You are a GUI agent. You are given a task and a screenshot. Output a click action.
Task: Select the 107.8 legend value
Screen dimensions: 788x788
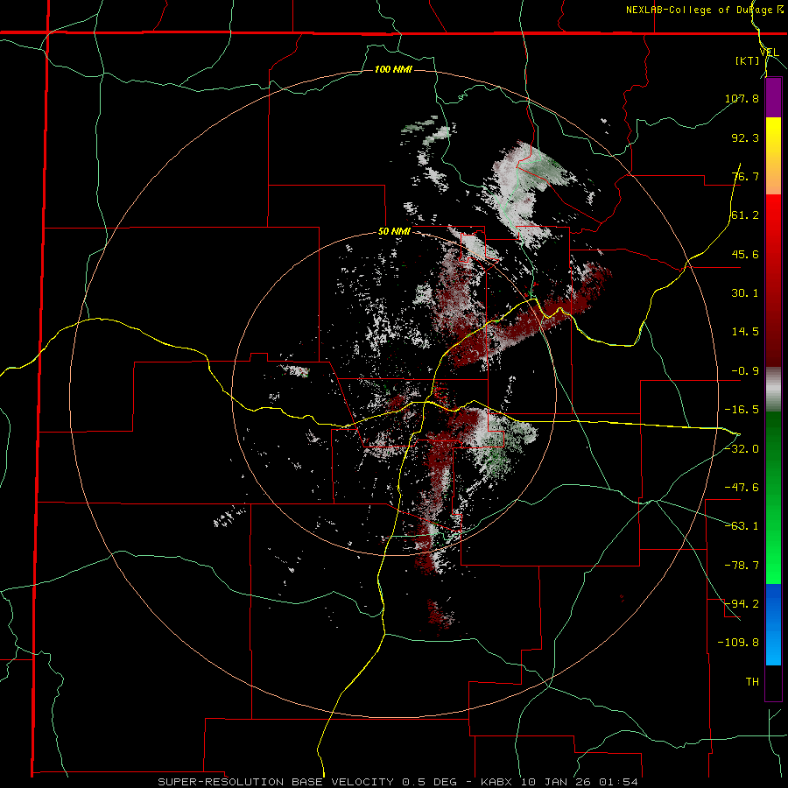tap(742, 98)
